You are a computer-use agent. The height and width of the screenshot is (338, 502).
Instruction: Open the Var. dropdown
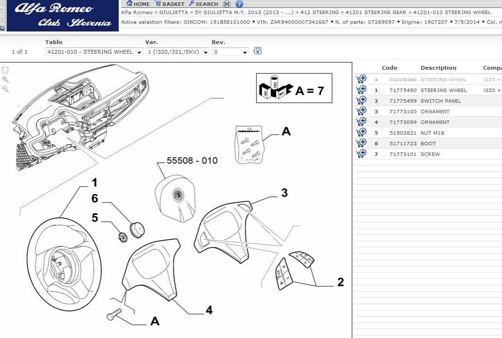tap(177, 52)
